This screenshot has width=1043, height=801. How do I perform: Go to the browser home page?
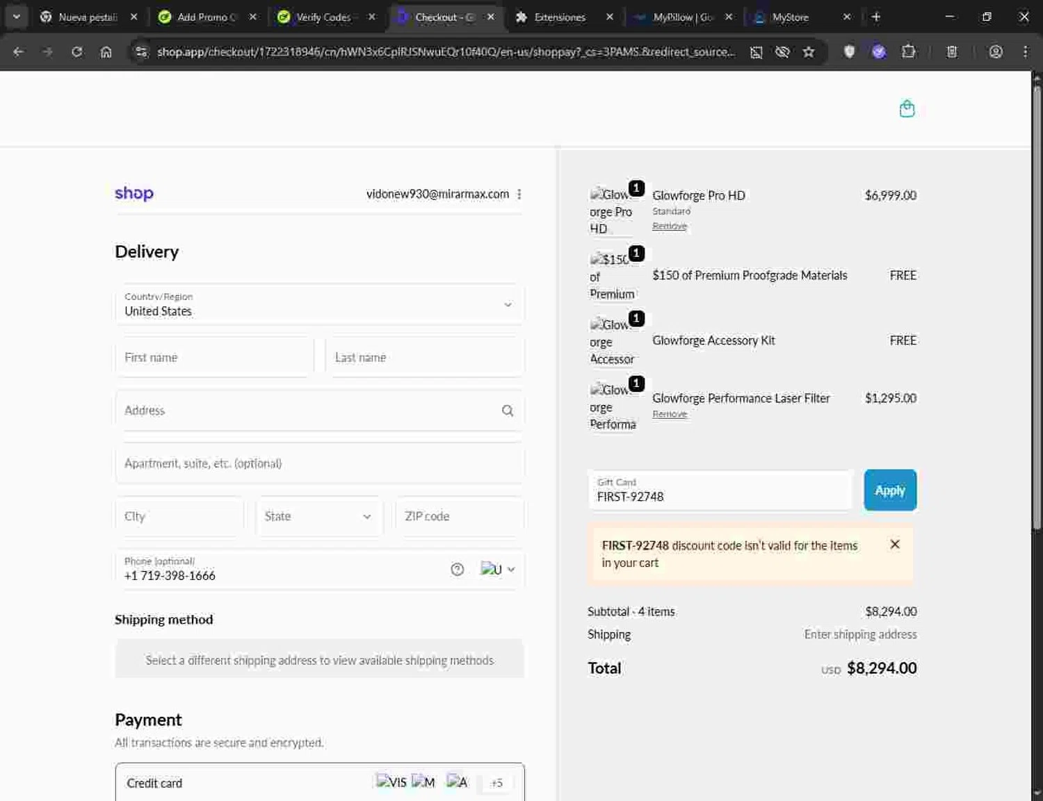[106, 52]
